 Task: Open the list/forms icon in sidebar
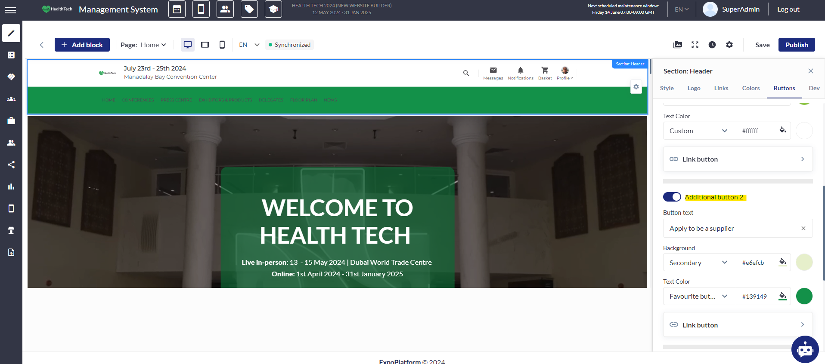[x=11, y=55]
